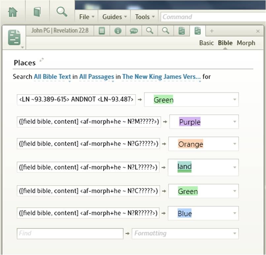Edit the N?C????? morph query field

pos(88,191)
